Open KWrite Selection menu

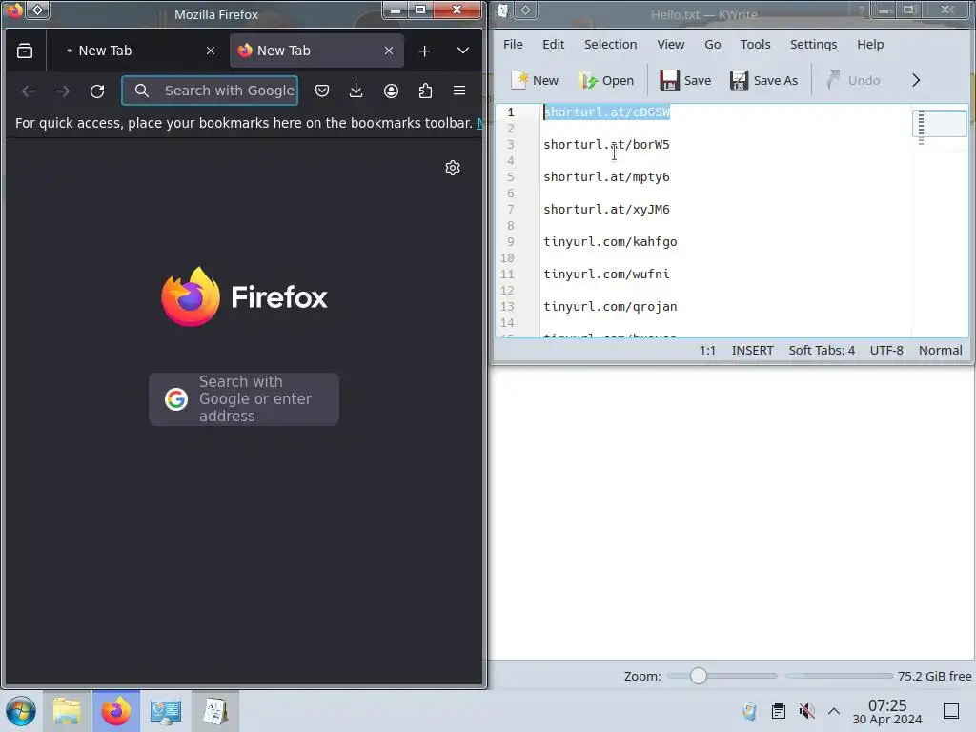[610, 44]
